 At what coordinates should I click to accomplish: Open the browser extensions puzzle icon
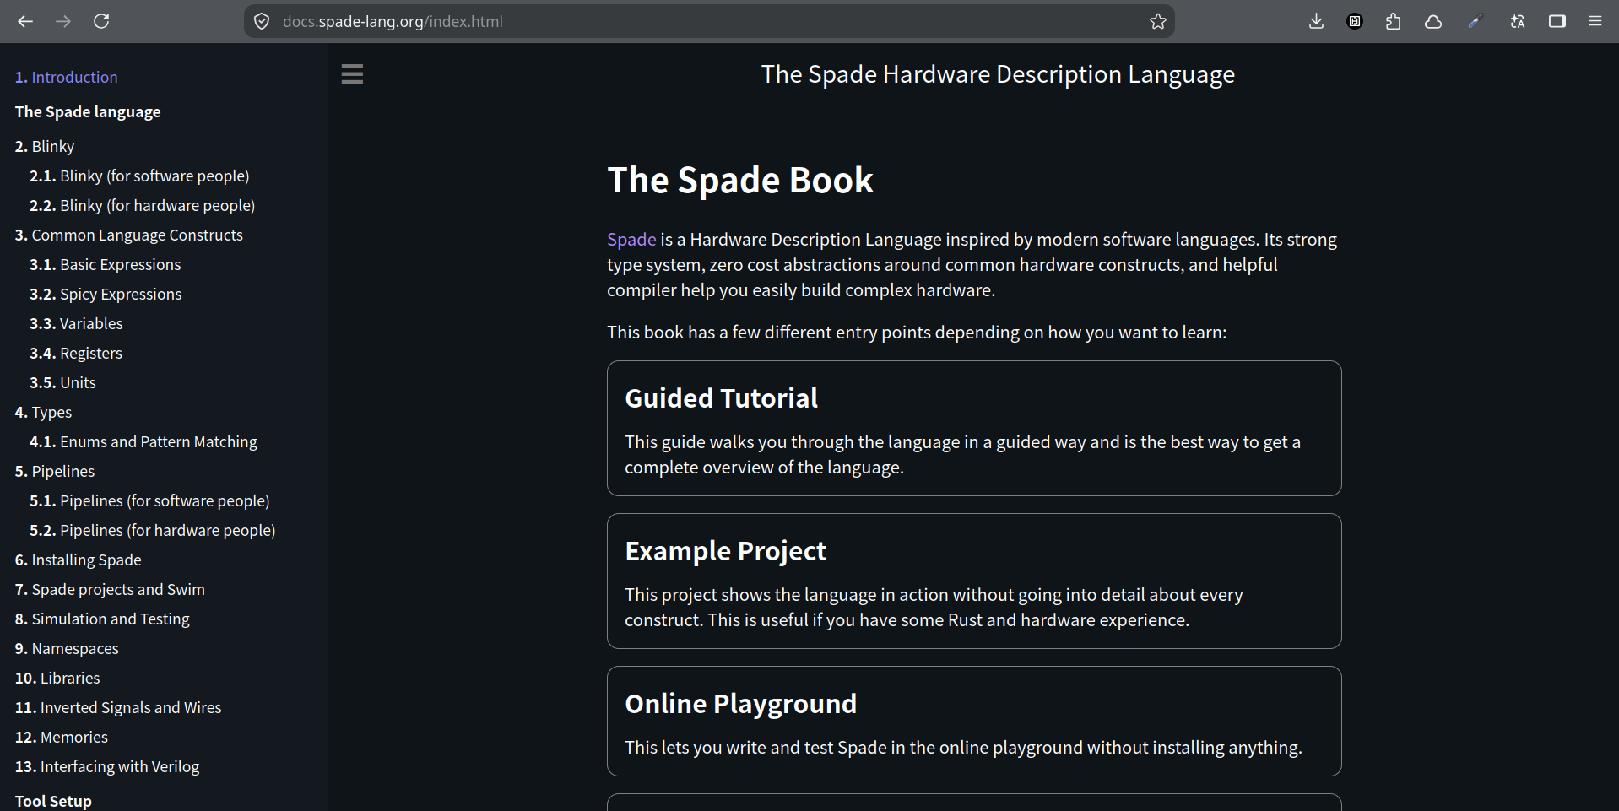click(1394, 21)
